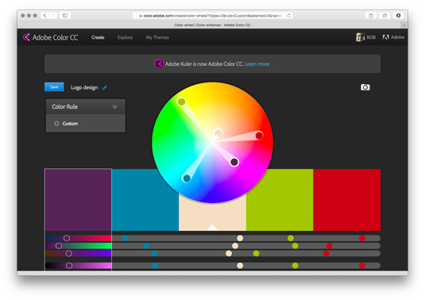Open the Explore tab
The width and height of the screenshot is (425, 300).
point(125,37)
